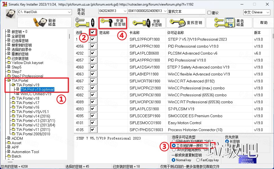Image resolution: width=274 pixels, height=169 pixels.
Task: Check the box for row 4056 SIFLA1PPRC1900
Action: point(93,46)
